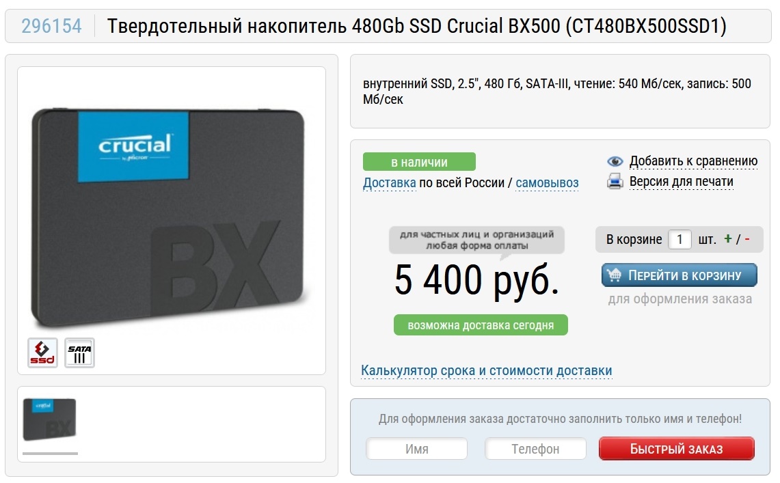
Task: Open Версия для печати link
Action: pos(682,181)
